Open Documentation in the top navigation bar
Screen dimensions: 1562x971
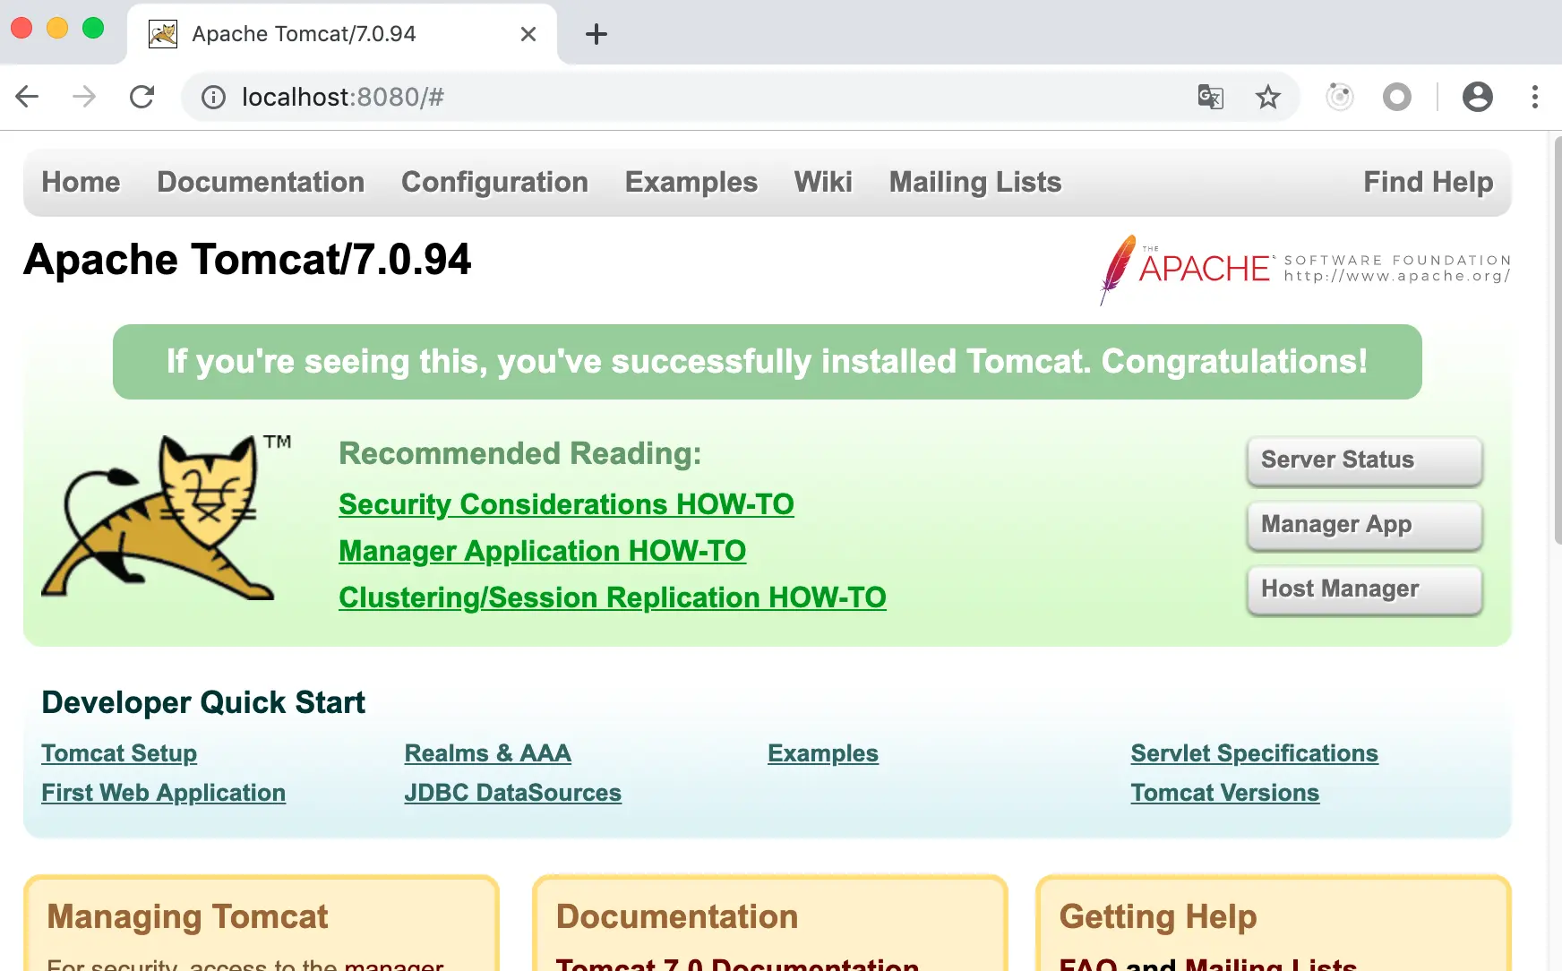(x=261, y=182)
